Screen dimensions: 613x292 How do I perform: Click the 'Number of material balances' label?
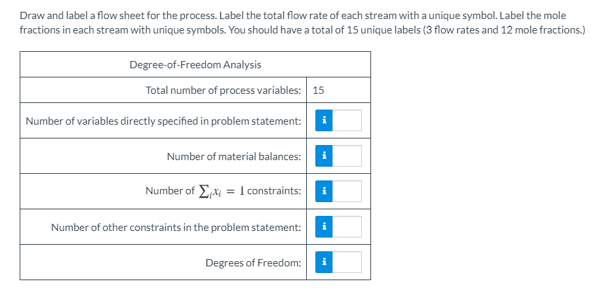click(234, 156)
